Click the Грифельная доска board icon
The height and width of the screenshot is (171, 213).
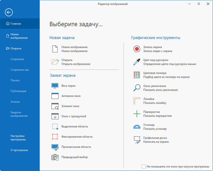[137, 140]
